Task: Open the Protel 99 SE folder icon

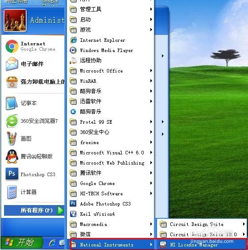Action: (x=73, y=122)
